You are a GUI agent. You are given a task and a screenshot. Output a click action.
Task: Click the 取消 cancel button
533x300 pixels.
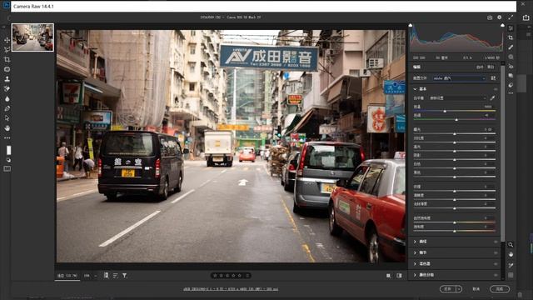point(476,289)
